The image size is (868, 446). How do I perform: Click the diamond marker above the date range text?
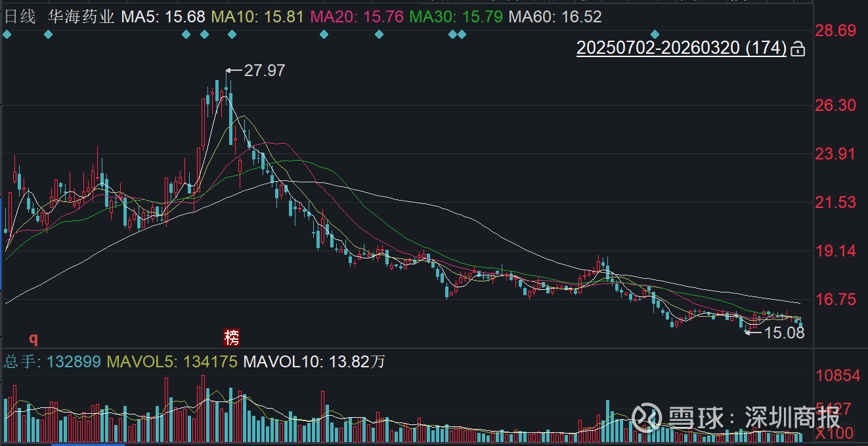point(655,34)
